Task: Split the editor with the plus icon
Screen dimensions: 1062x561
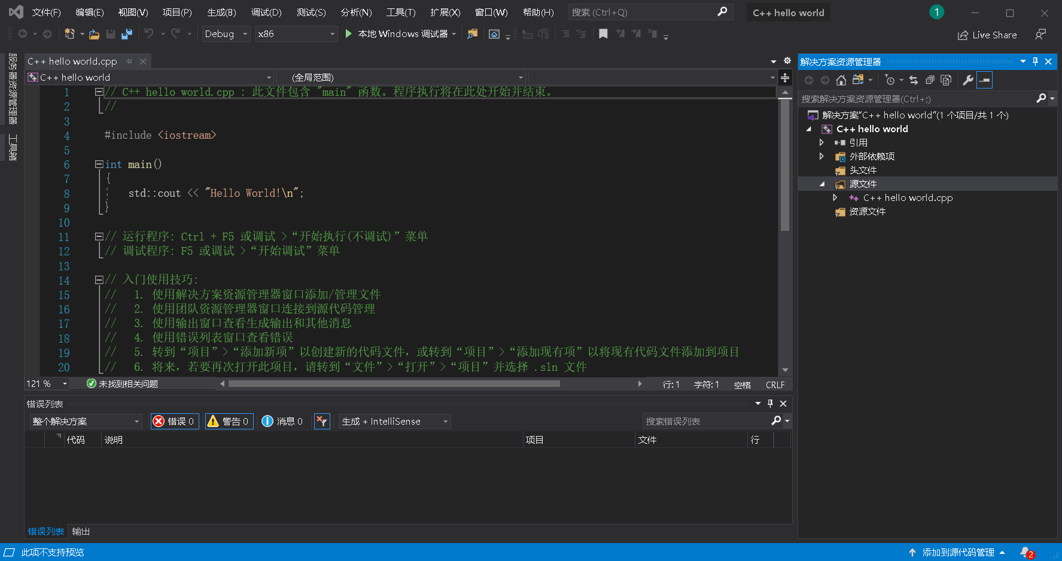Action: point(785,78)
